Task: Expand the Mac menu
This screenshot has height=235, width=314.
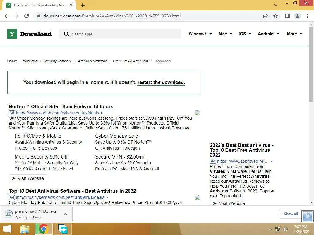Action: pyautogui.click(x=225, y=34)
